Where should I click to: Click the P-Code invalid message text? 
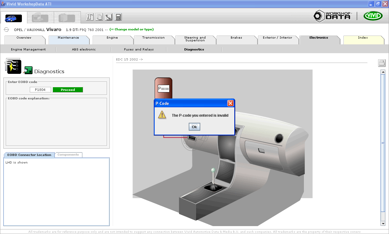(x=200, y=115)
